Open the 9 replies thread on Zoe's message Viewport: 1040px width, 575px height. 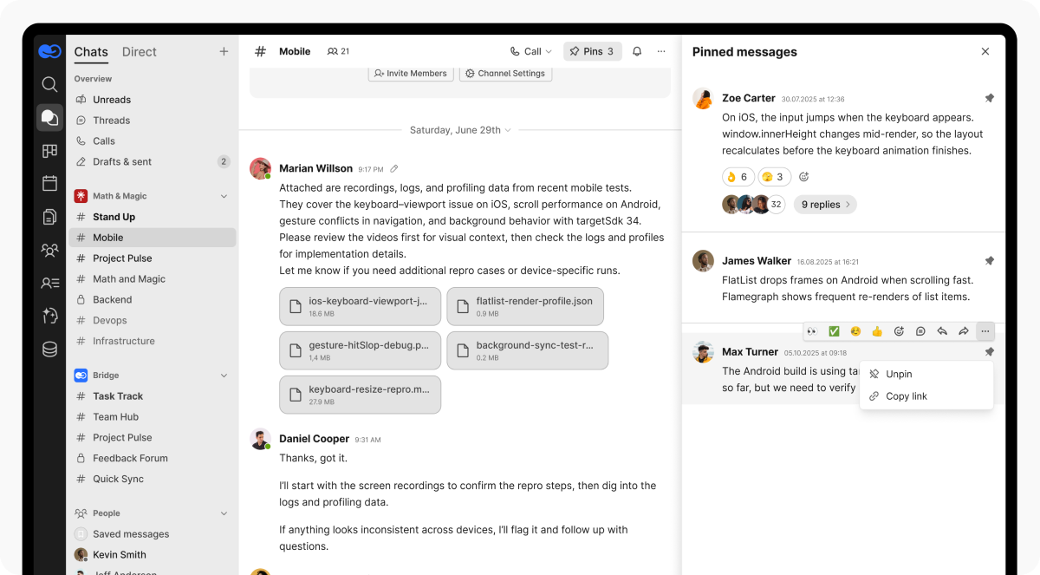(x=822, y=204)
